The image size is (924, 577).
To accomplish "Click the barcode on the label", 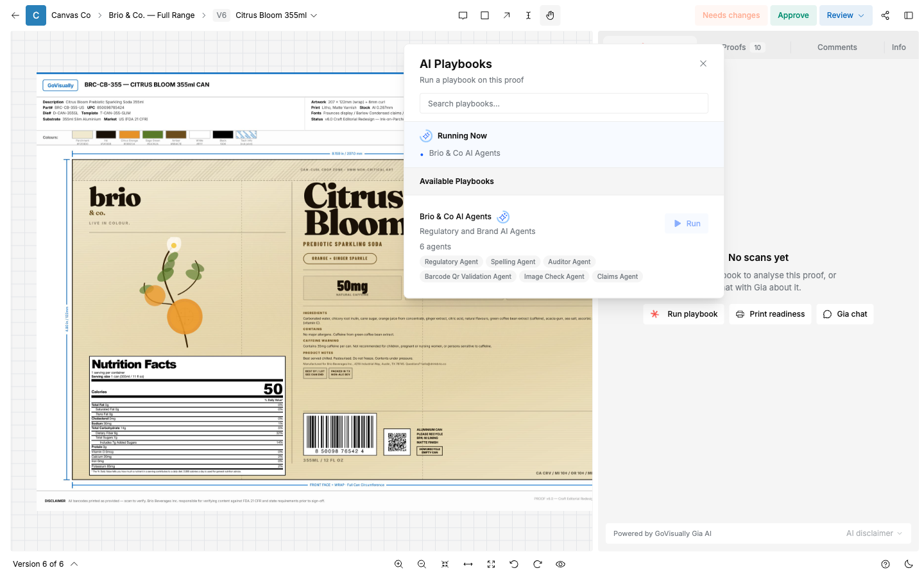I will pos(340,434).
